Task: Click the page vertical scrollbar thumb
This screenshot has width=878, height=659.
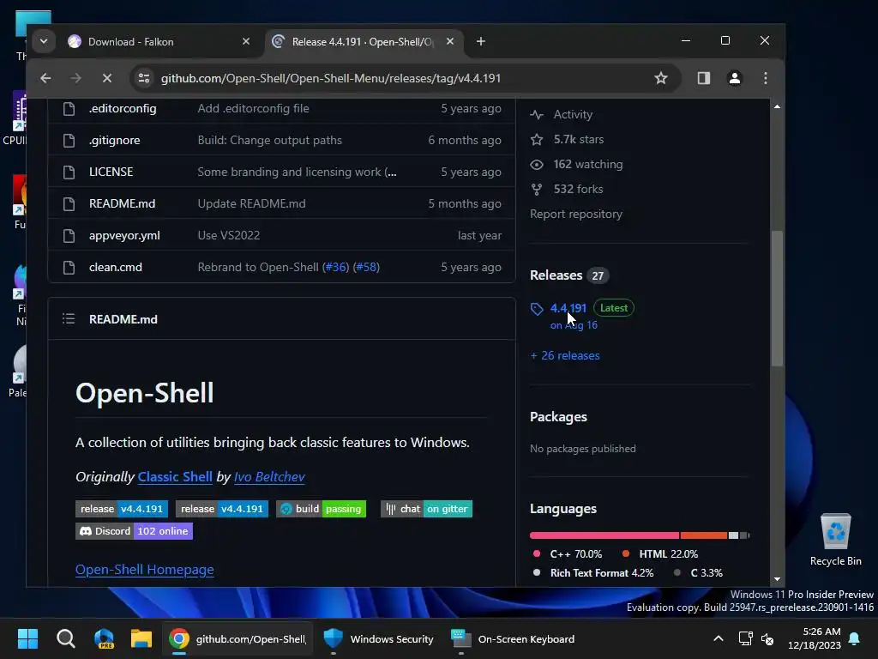Action: pos(777,299)
